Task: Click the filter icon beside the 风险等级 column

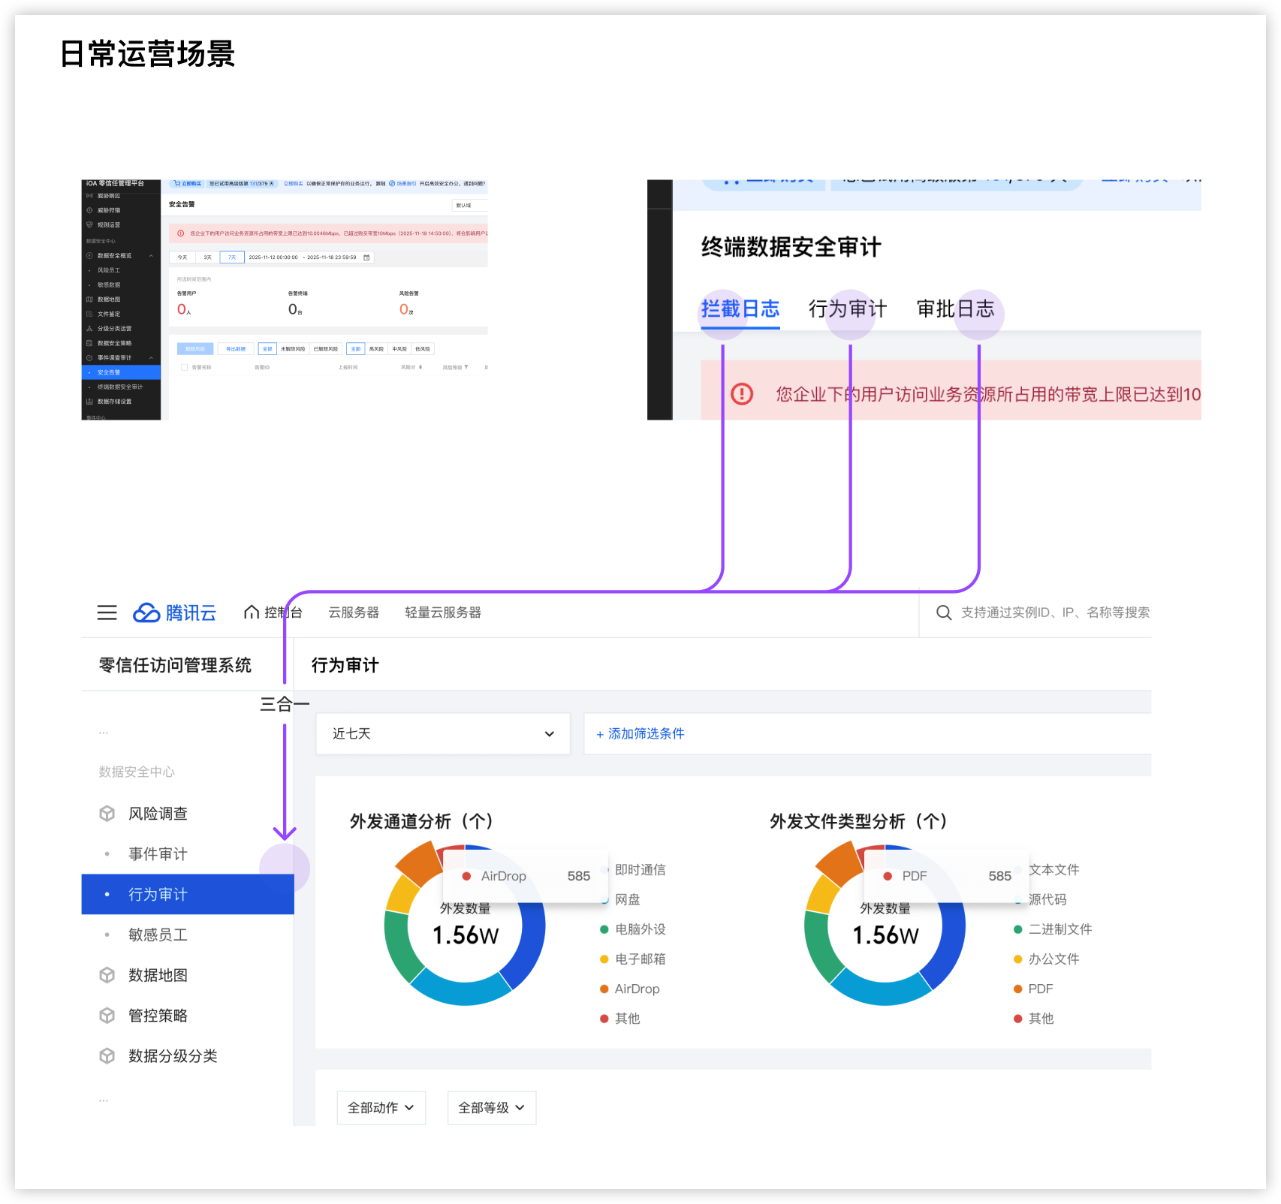Action: coord(466,367)
